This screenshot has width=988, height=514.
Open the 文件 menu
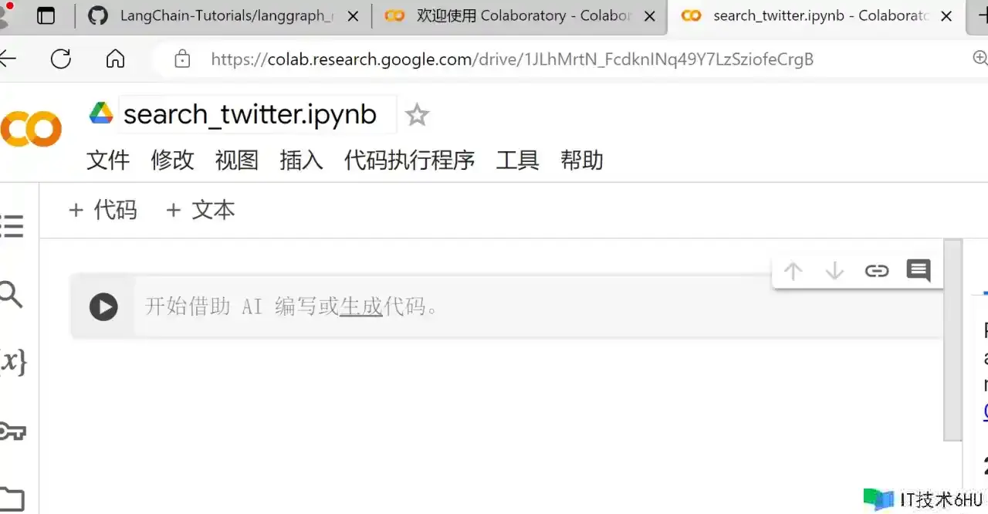tap(108, 160)
